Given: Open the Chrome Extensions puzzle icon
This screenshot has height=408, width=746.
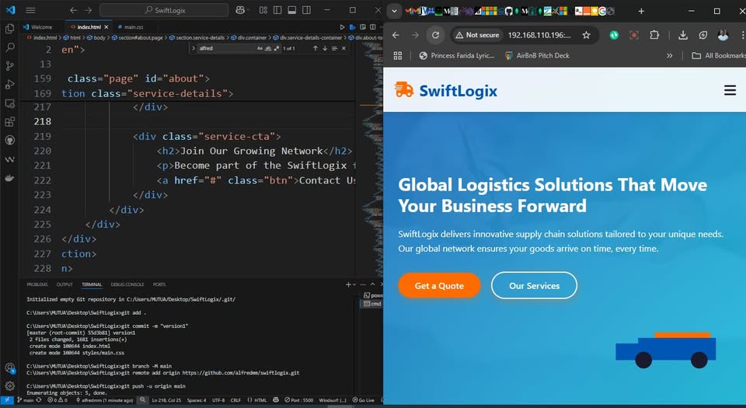Looking at the screenshot, I should [x=654, y=35].
